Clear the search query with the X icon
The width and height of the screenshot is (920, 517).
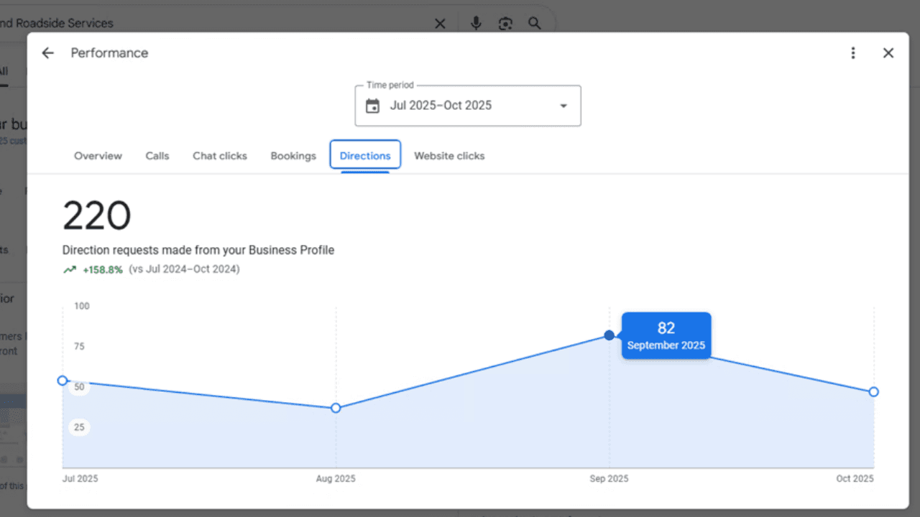(440, 23)
